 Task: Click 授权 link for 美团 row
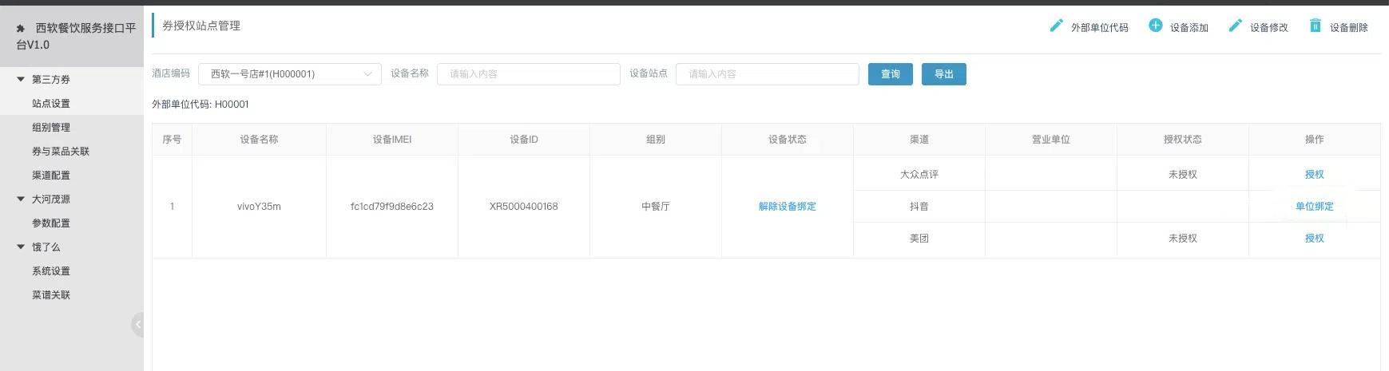[x=1315, y=239]
